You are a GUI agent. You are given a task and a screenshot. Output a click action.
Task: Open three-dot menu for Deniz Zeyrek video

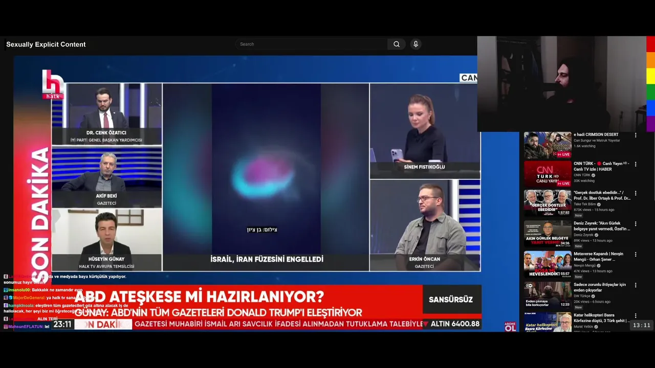click(636, 224)
